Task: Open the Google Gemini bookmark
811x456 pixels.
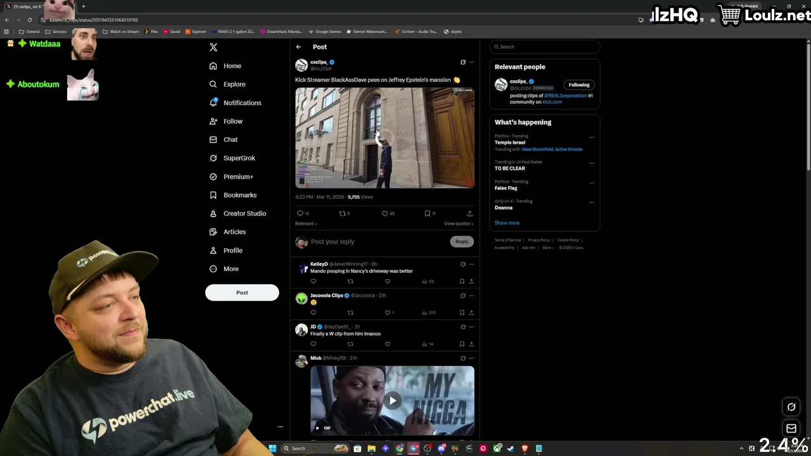Action: coord(325,32)
